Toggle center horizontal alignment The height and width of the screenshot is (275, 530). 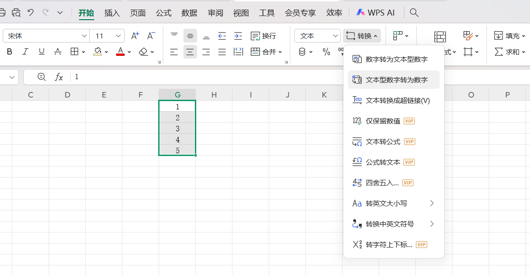[190, 52]
